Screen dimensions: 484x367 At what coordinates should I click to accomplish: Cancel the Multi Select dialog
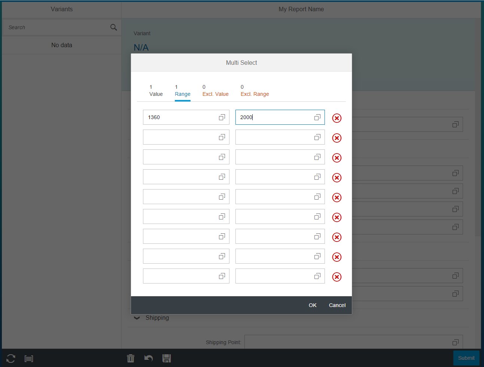point(337,305)
